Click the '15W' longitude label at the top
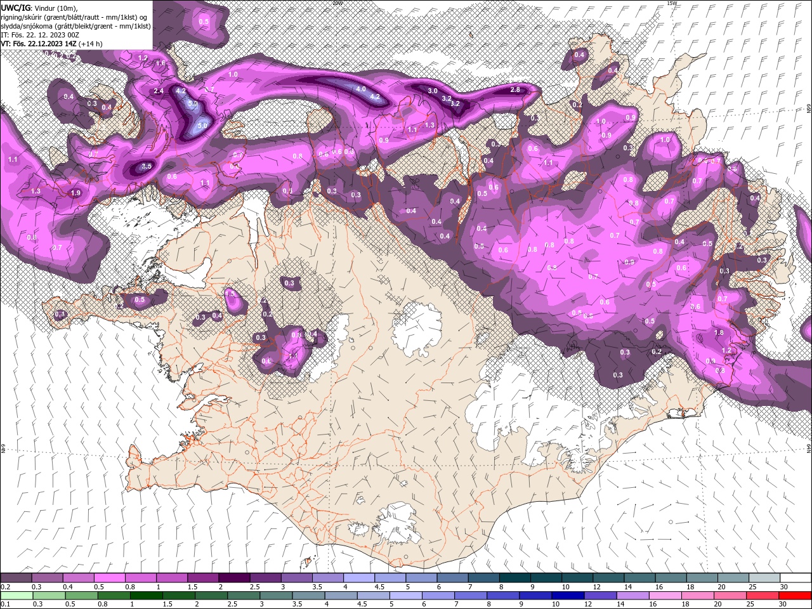Image resolution: width=812 pixels, height=609 pixels. 672,3
